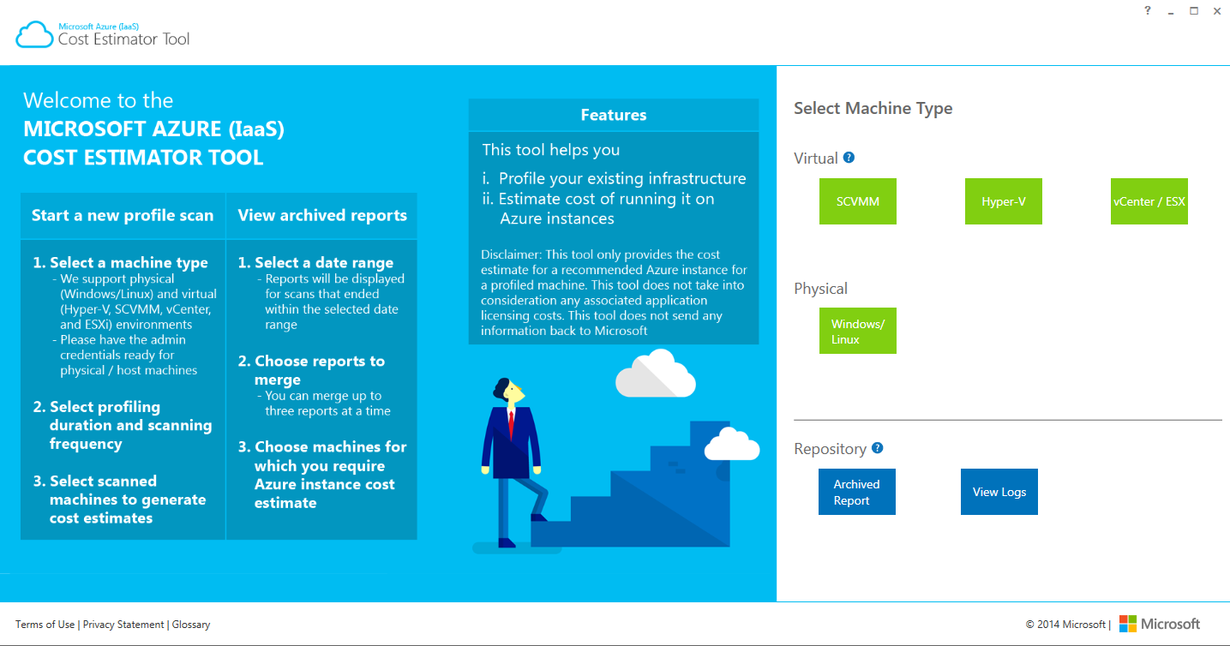Viewport: 1230px width, 646px height.
Task: Click '3. Select scanned machines' step text
Action: [120, 499]
